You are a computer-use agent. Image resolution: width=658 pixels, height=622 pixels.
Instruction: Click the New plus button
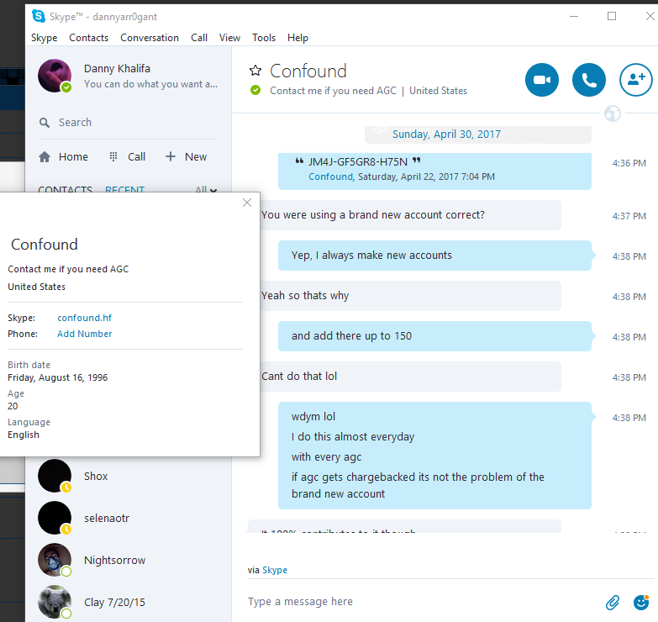186,157
